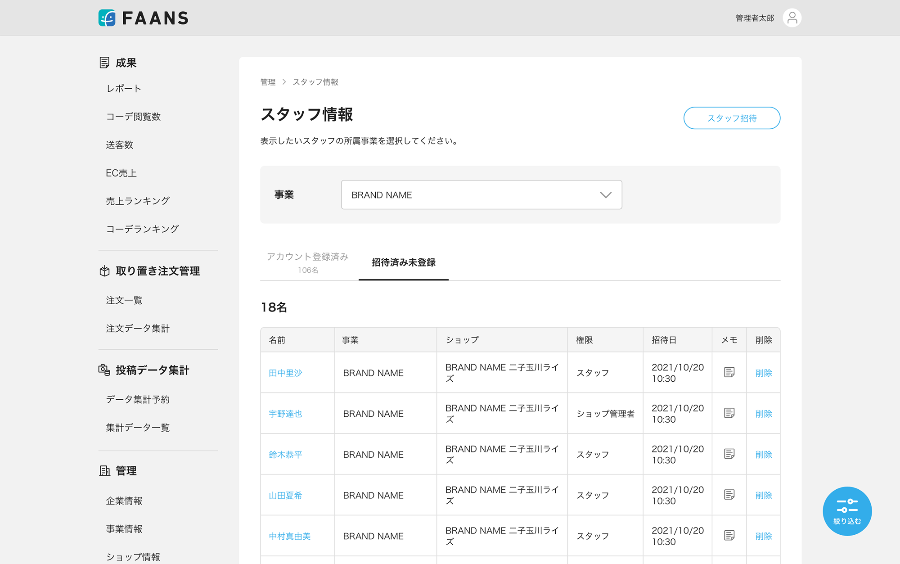Go to 管理 breadcrumb link

[268, 82]
